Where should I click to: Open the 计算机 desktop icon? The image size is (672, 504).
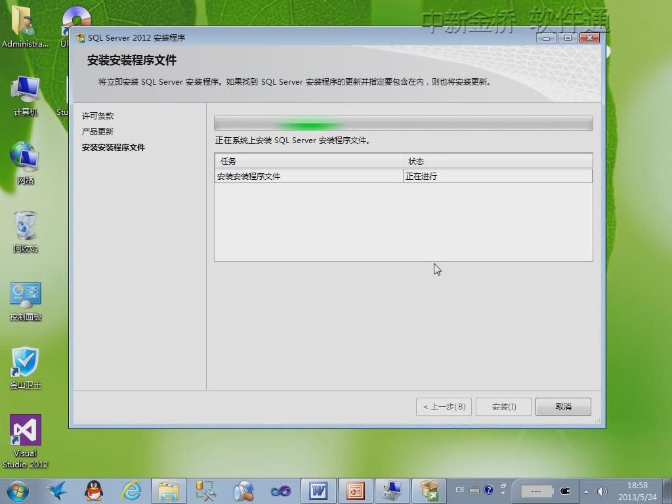point(26,96)
